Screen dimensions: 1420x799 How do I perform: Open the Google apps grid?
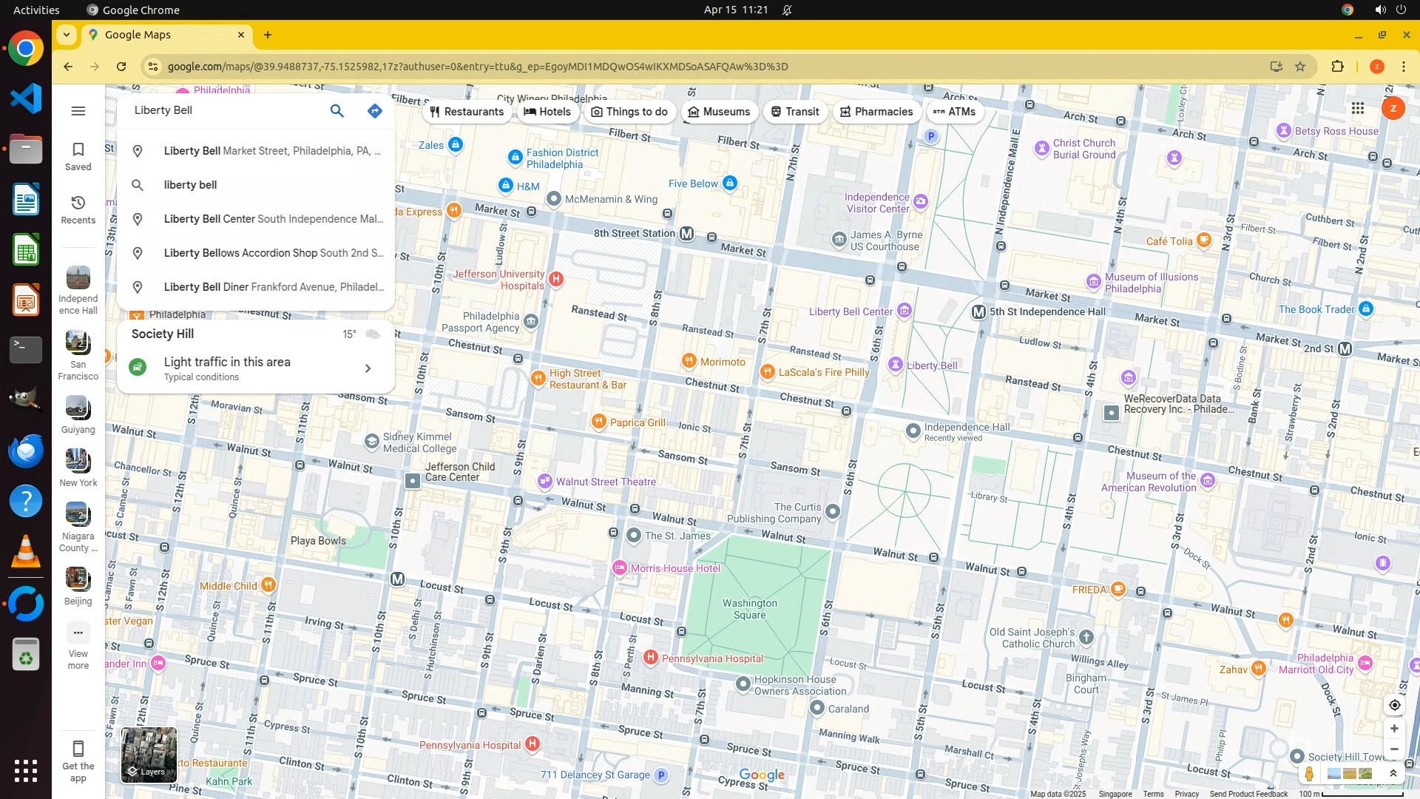pyautogui.click(x=1357, y=109)
